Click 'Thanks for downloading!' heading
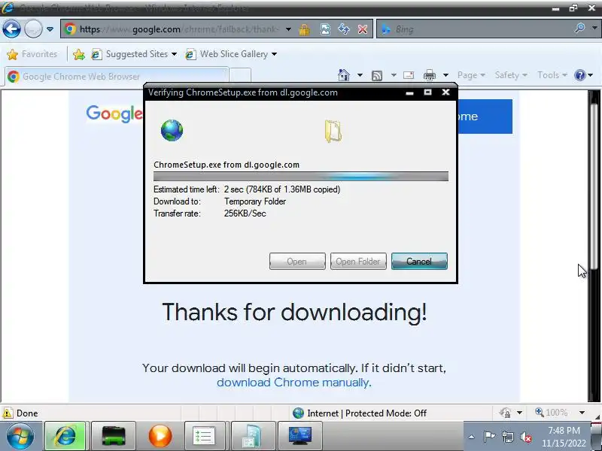The image size is (602, 451). [x=294, y=312]
